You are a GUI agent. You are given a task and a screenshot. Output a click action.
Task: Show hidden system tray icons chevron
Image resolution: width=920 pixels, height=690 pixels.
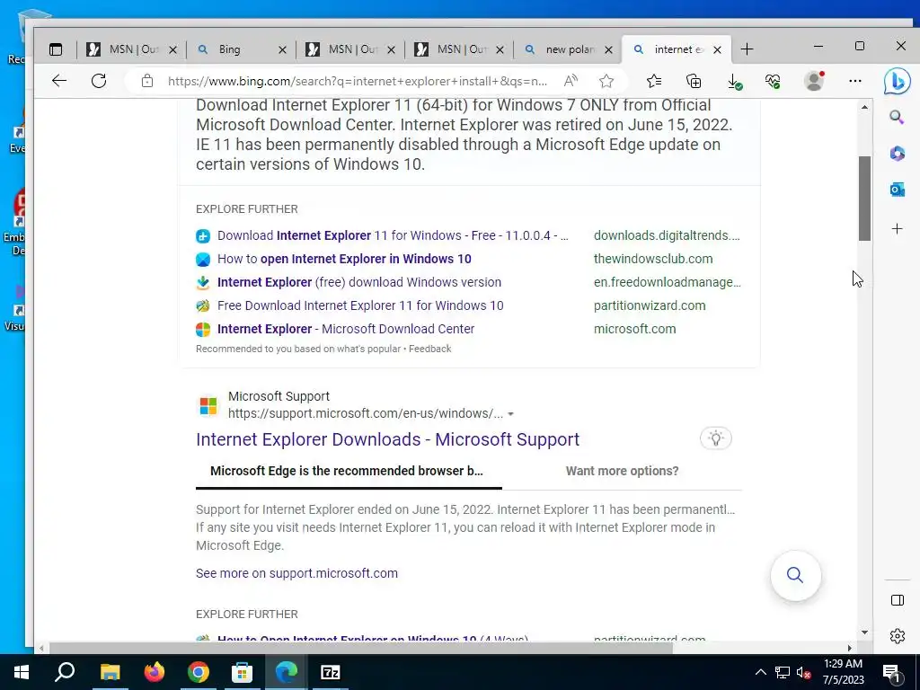pos(760,672)
